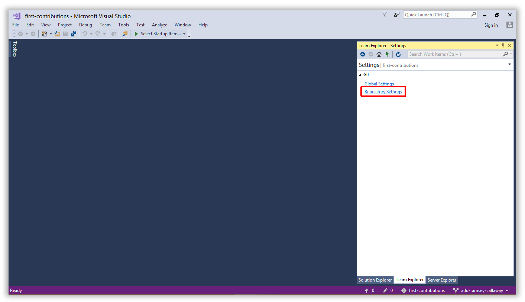
Task: Click the first-contributions repository status item
Action: [x=423, y=290]
